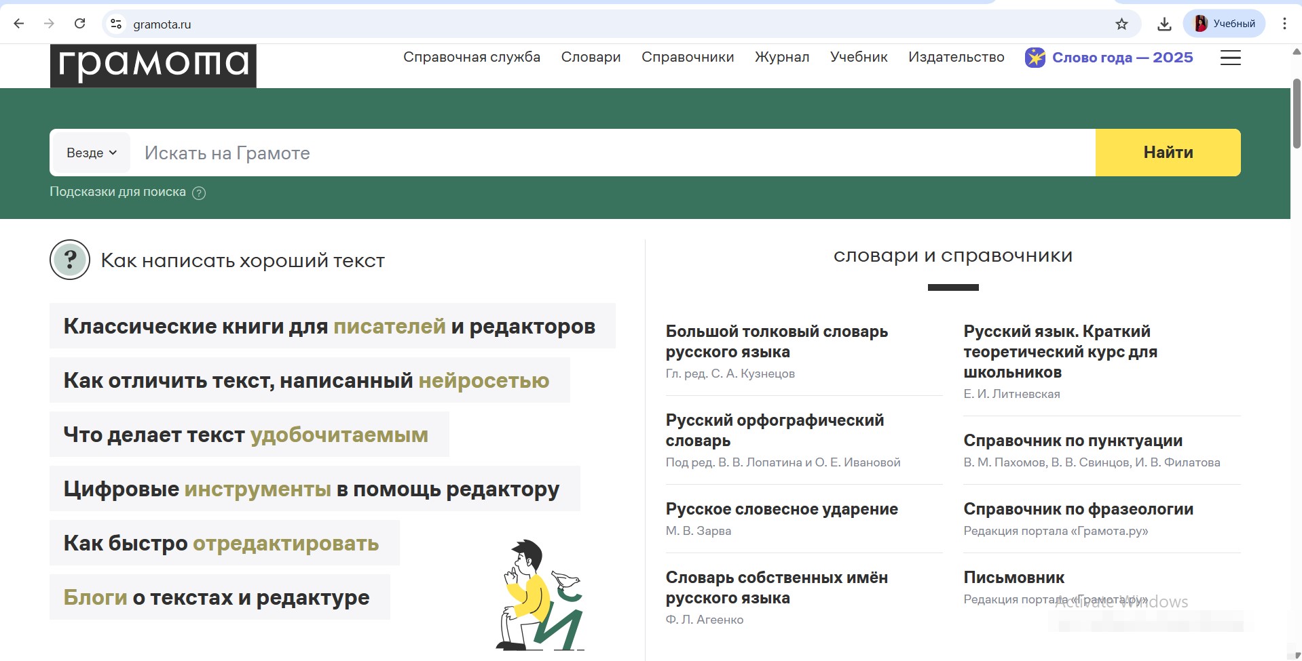The image size is (1302, 661).
Task: Open the Учебный profile chip
Action: point(1225,24)
